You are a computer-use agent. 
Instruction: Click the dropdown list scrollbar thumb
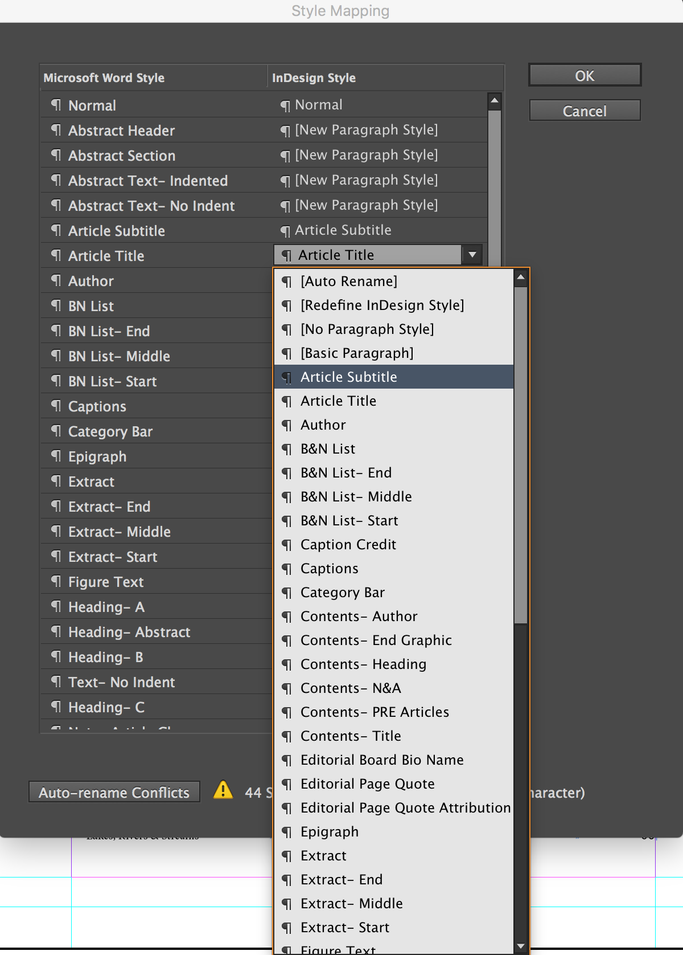click(520, 455)
